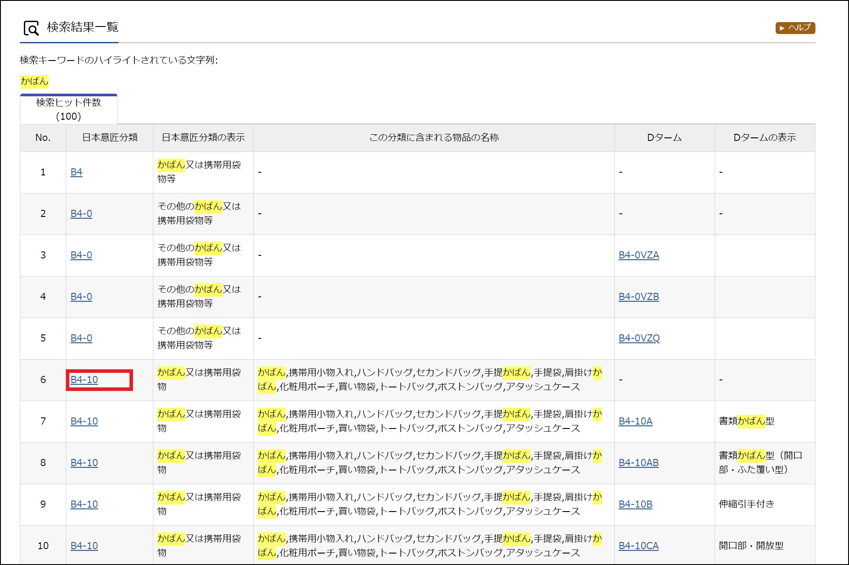Click the search results magnifier icon

31,28
